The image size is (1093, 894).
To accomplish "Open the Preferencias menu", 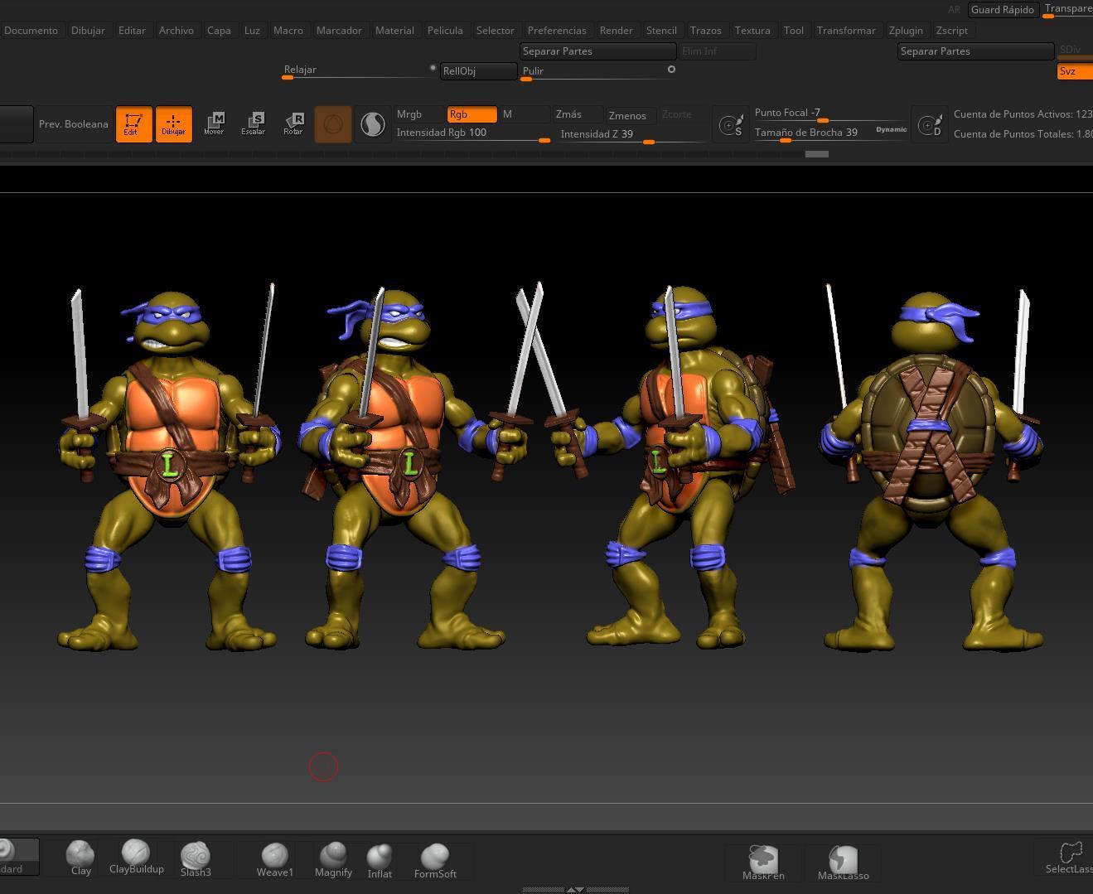I will click(x=556, y=31).
